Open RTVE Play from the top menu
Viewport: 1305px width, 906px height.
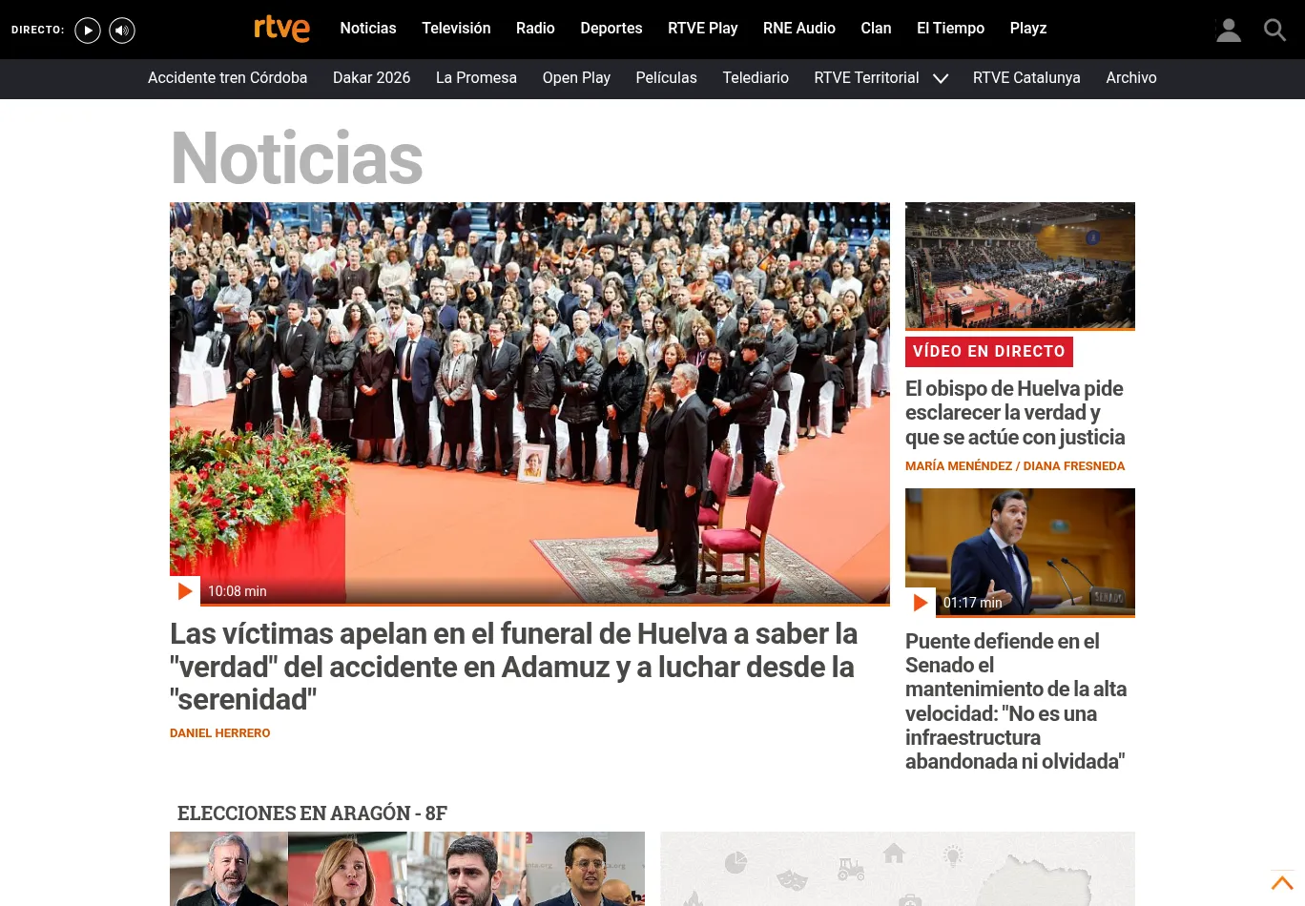click(x=702, y=29)
